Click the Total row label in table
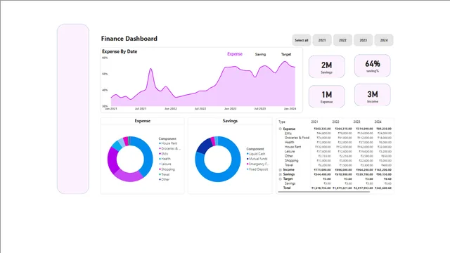450x253 pixels. pos(287,188)
